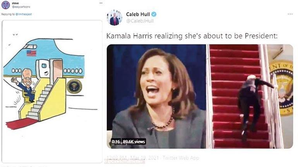Click the presidential seal in the cartoon

click(x=74, y=86)
